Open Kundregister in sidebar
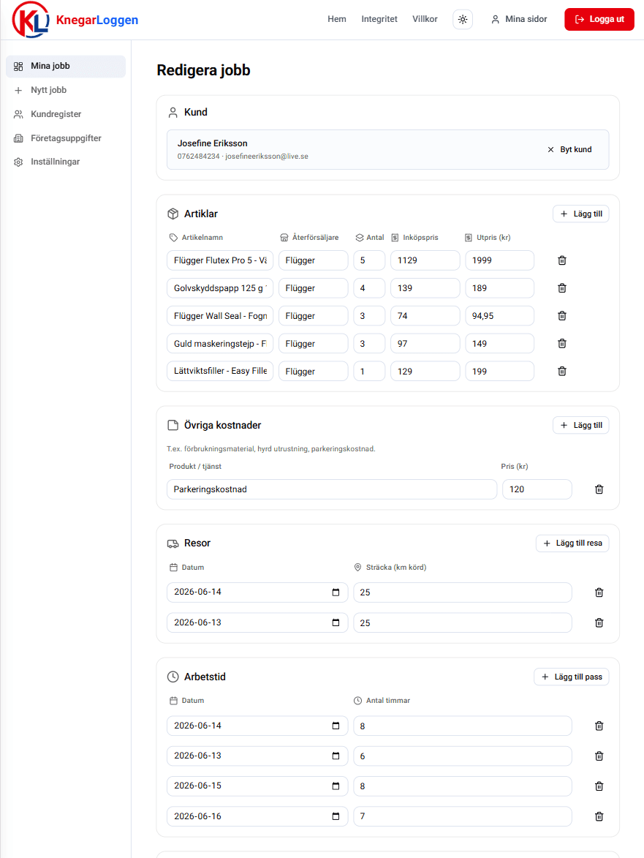644x858 pixels. tap(66, 114)
